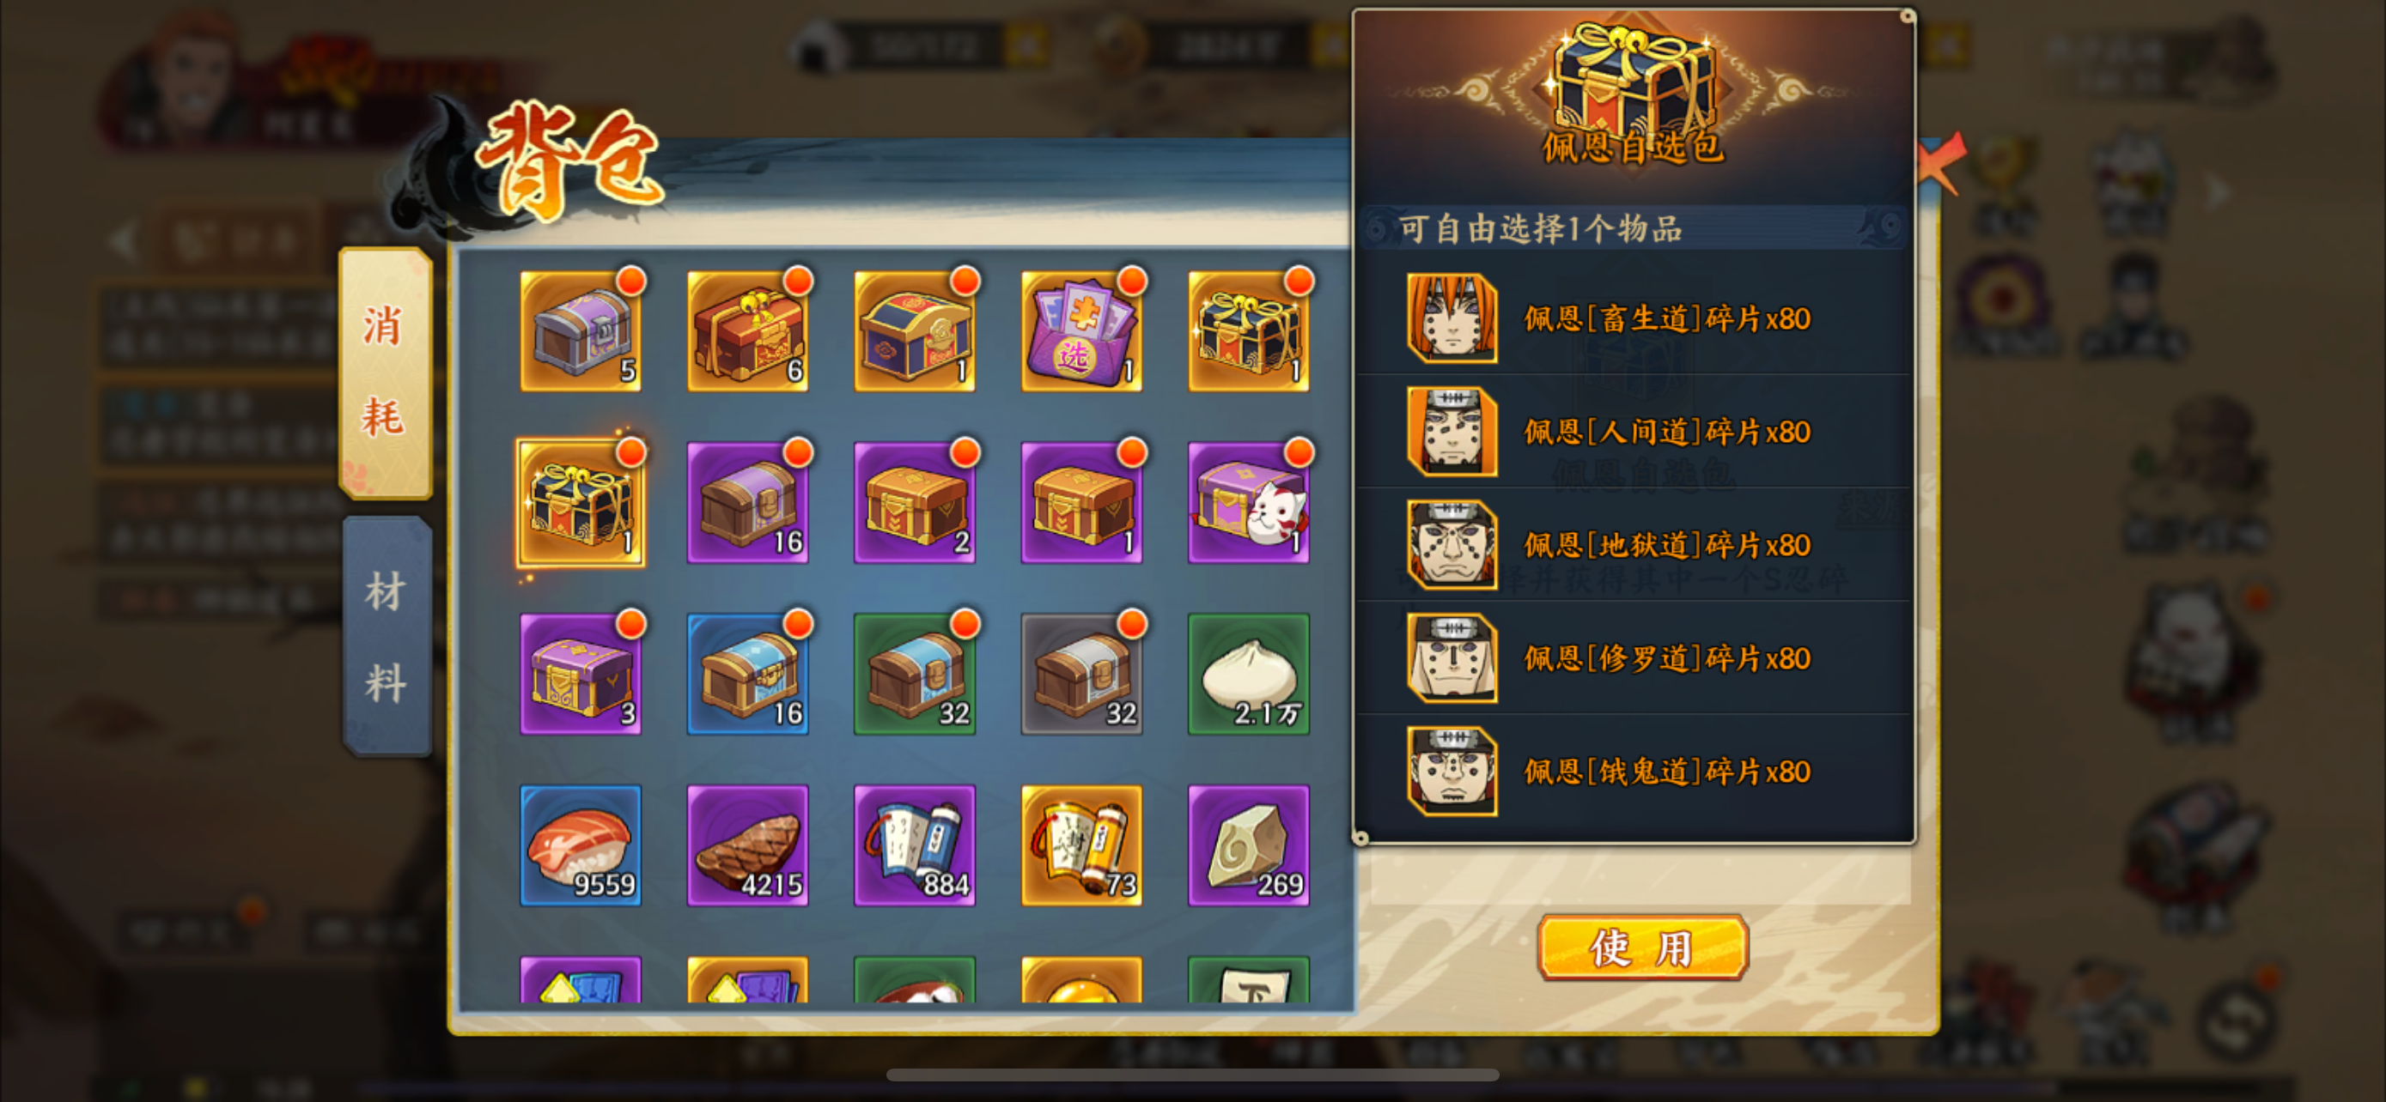The image size is (2386, 1102).
Task: Switch to the 消耗 tab
Action: click(386, 372)
